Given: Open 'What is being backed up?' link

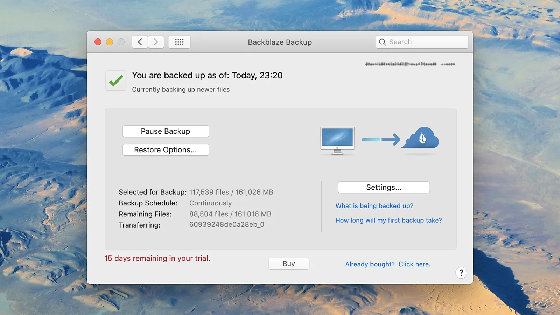Looking at the screenshot, I should pos(374,206).
